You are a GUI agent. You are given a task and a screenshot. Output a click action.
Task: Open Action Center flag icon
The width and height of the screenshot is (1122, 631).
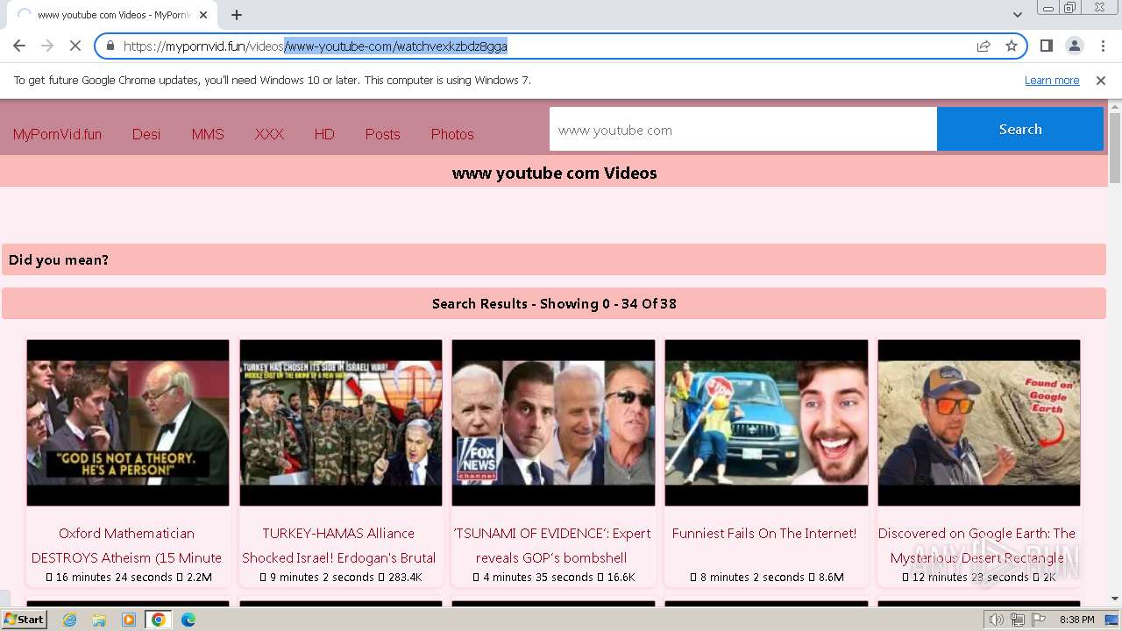coord(1039,620)
